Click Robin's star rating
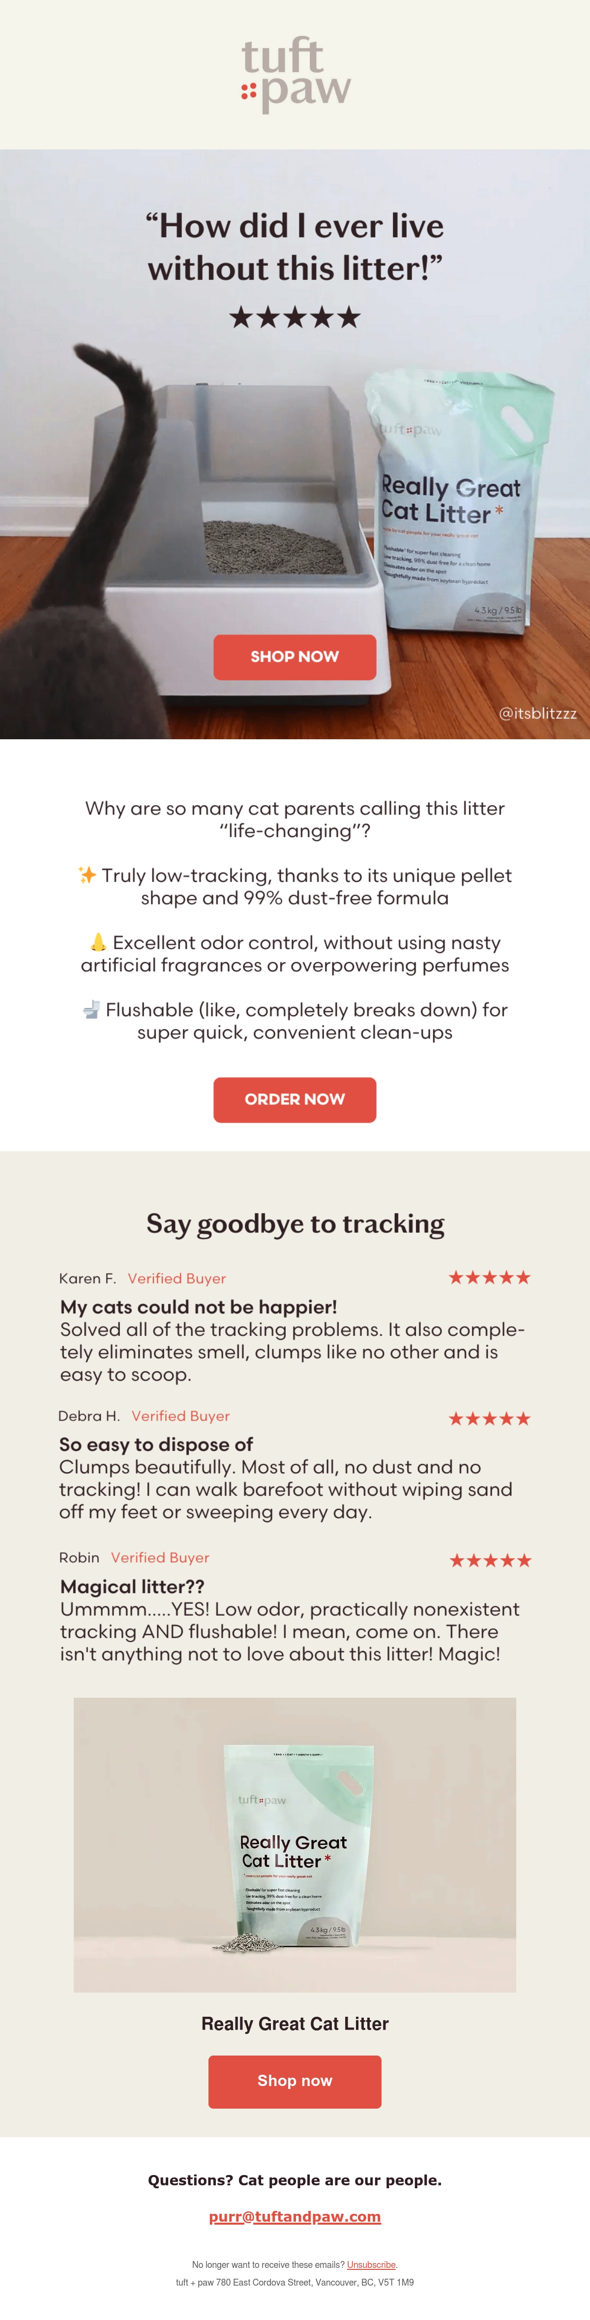This screenshot has width=590, height=2320. click(490, 1560)
